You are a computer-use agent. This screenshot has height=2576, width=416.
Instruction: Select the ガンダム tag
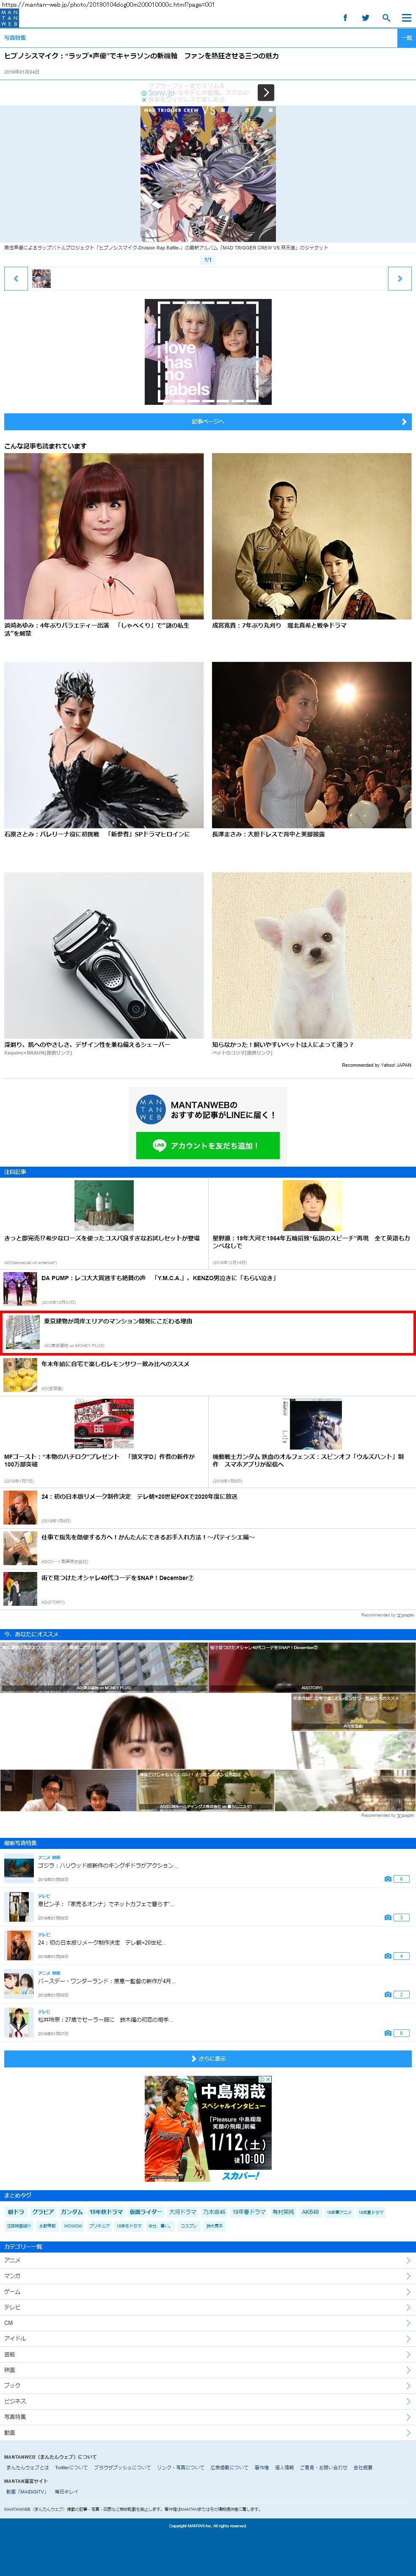[72, 2212]
